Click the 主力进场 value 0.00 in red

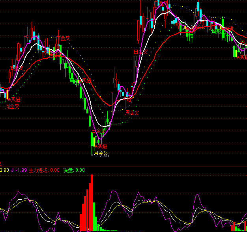coord(55,170)
